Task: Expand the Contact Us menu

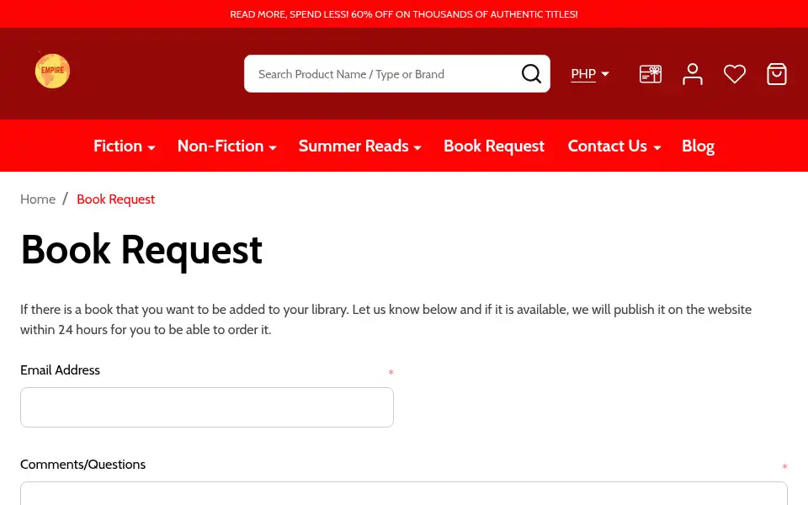Action: tap(614, 146)
